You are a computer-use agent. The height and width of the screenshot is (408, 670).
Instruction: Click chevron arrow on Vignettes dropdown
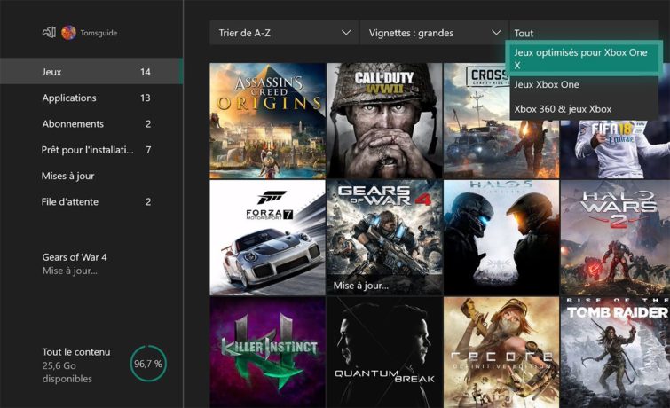point(496,33)
